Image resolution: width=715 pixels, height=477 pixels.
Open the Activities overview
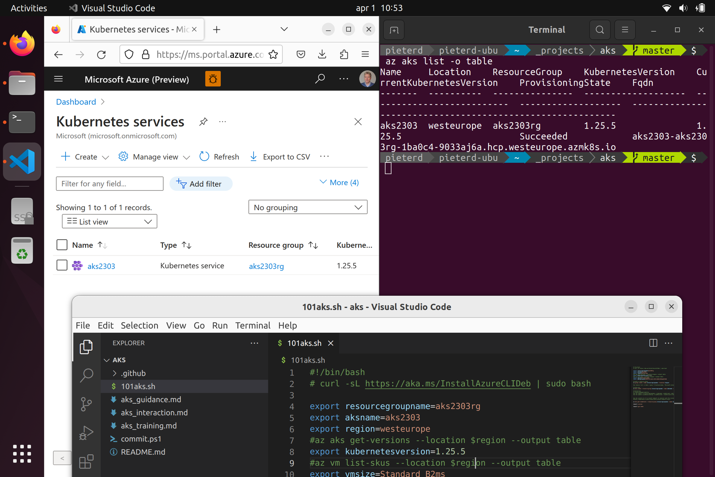click(29, 8)
